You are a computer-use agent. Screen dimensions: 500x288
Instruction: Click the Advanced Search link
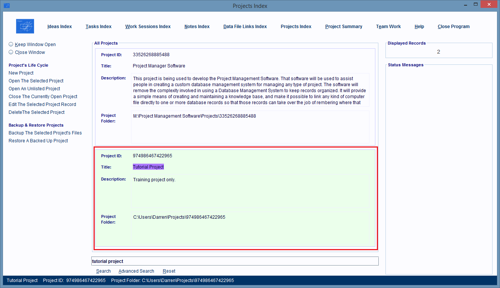tap(136, 271)
